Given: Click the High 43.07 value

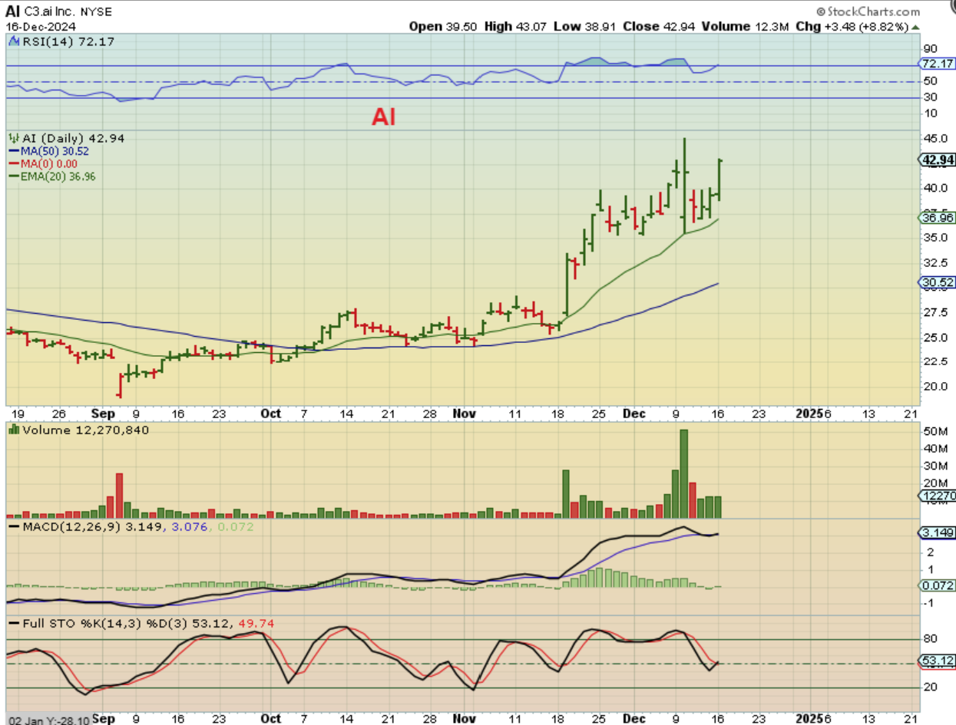Looking at the screenshot, I should coord(518,26).
